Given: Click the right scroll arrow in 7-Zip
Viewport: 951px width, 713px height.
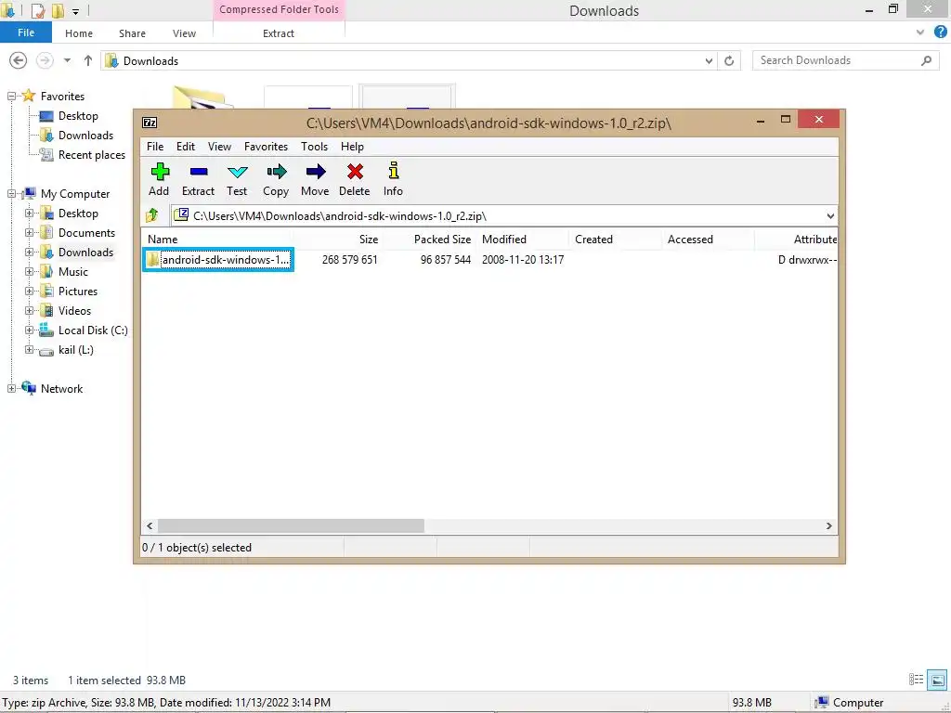Looking at the screenshot, I should point(829,525).
